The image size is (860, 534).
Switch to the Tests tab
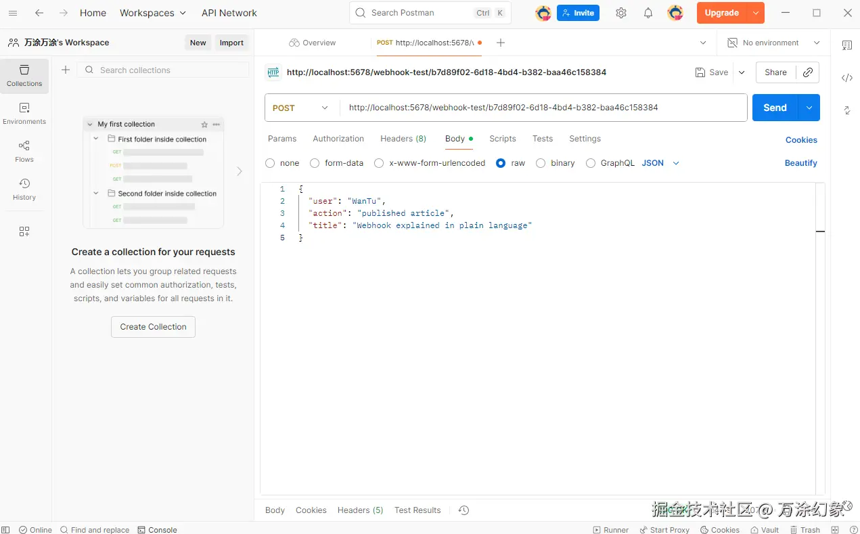click(x=543, y=139)
